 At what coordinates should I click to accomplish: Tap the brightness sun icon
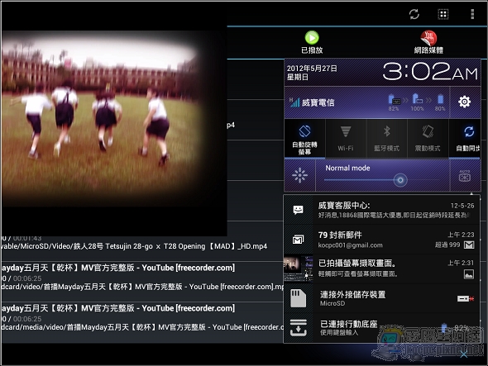click(299, 175)
